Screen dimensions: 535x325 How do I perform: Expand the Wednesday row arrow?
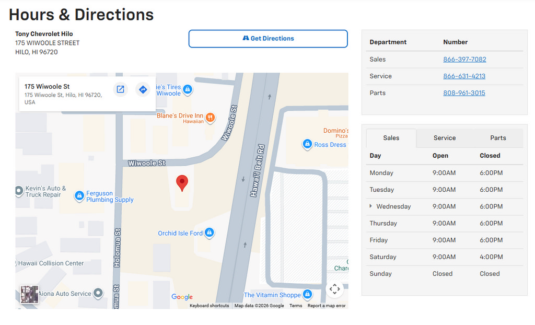click(x=370, y=206)
